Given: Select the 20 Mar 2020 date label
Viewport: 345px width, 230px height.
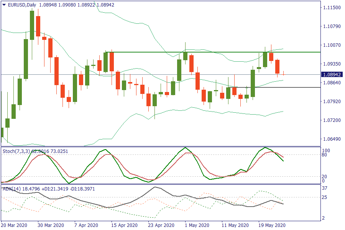Looking at the screenshot, I should [14, 225].
